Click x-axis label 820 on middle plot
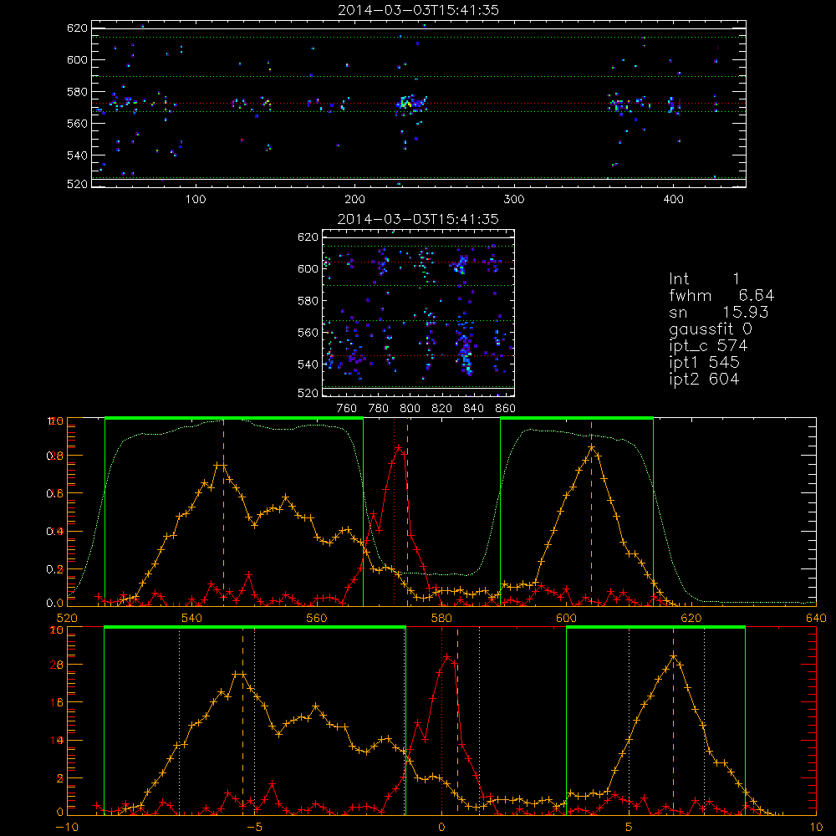This screenshot has width=836, height=836. tap(442, 409)
